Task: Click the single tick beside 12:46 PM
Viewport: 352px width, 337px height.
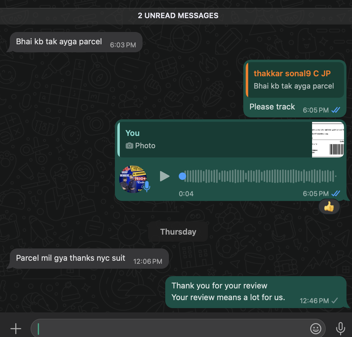Action: click(335, 301)
